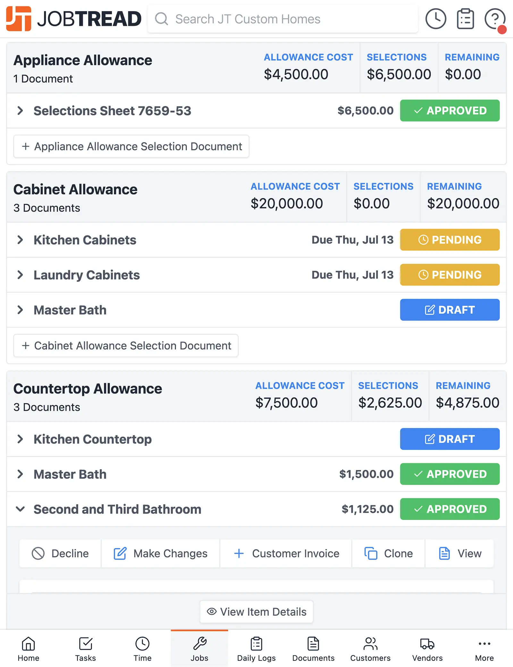Click the Search JT Custom Homes field
The image size is (513, 667).
[x=282, y=19]
